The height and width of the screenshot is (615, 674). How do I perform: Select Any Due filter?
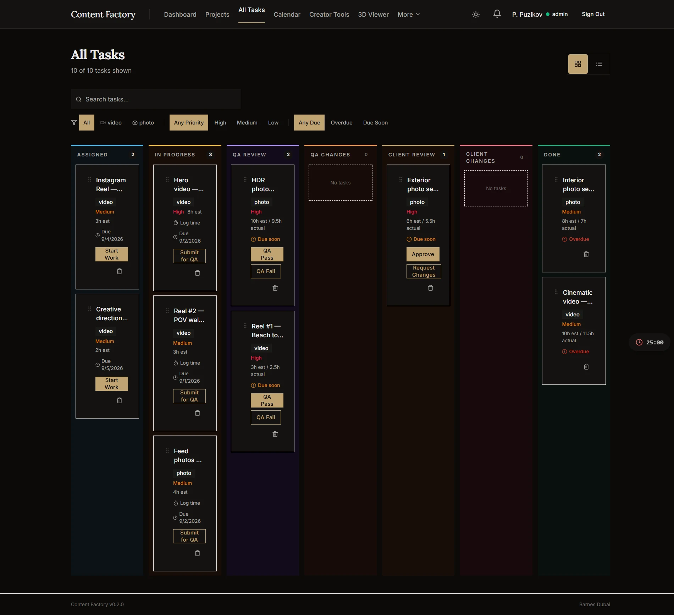[309, 123]
